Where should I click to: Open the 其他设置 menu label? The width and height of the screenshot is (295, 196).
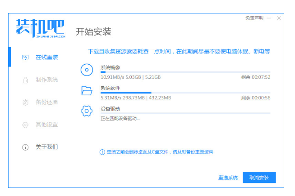pos(47,125)
